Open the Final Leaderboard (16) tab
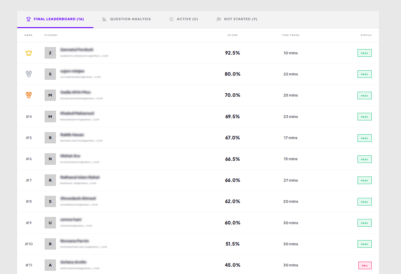 tap(55, 19)
